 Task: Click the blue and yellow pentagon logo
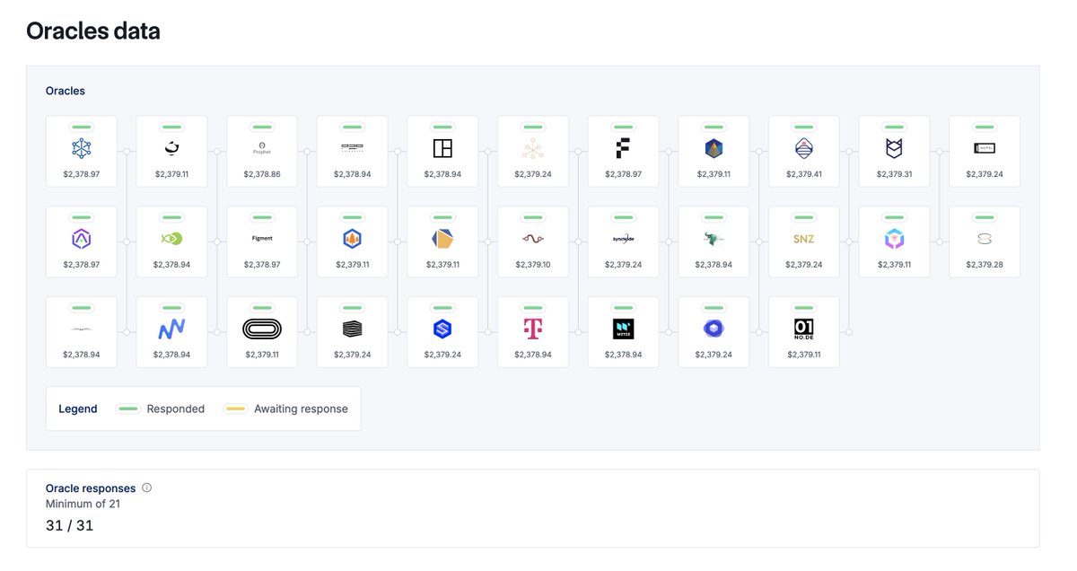[442, 239]
